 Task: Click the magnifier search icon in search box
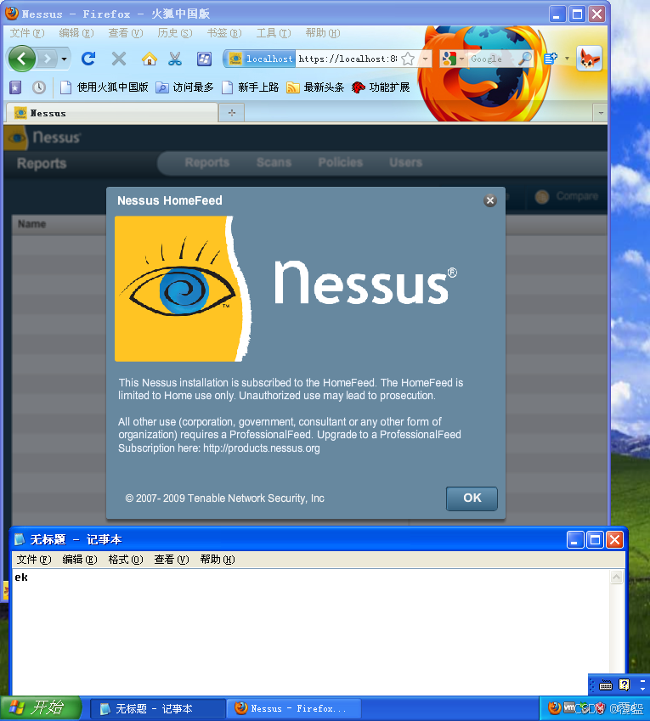click(x=524, y=59)
